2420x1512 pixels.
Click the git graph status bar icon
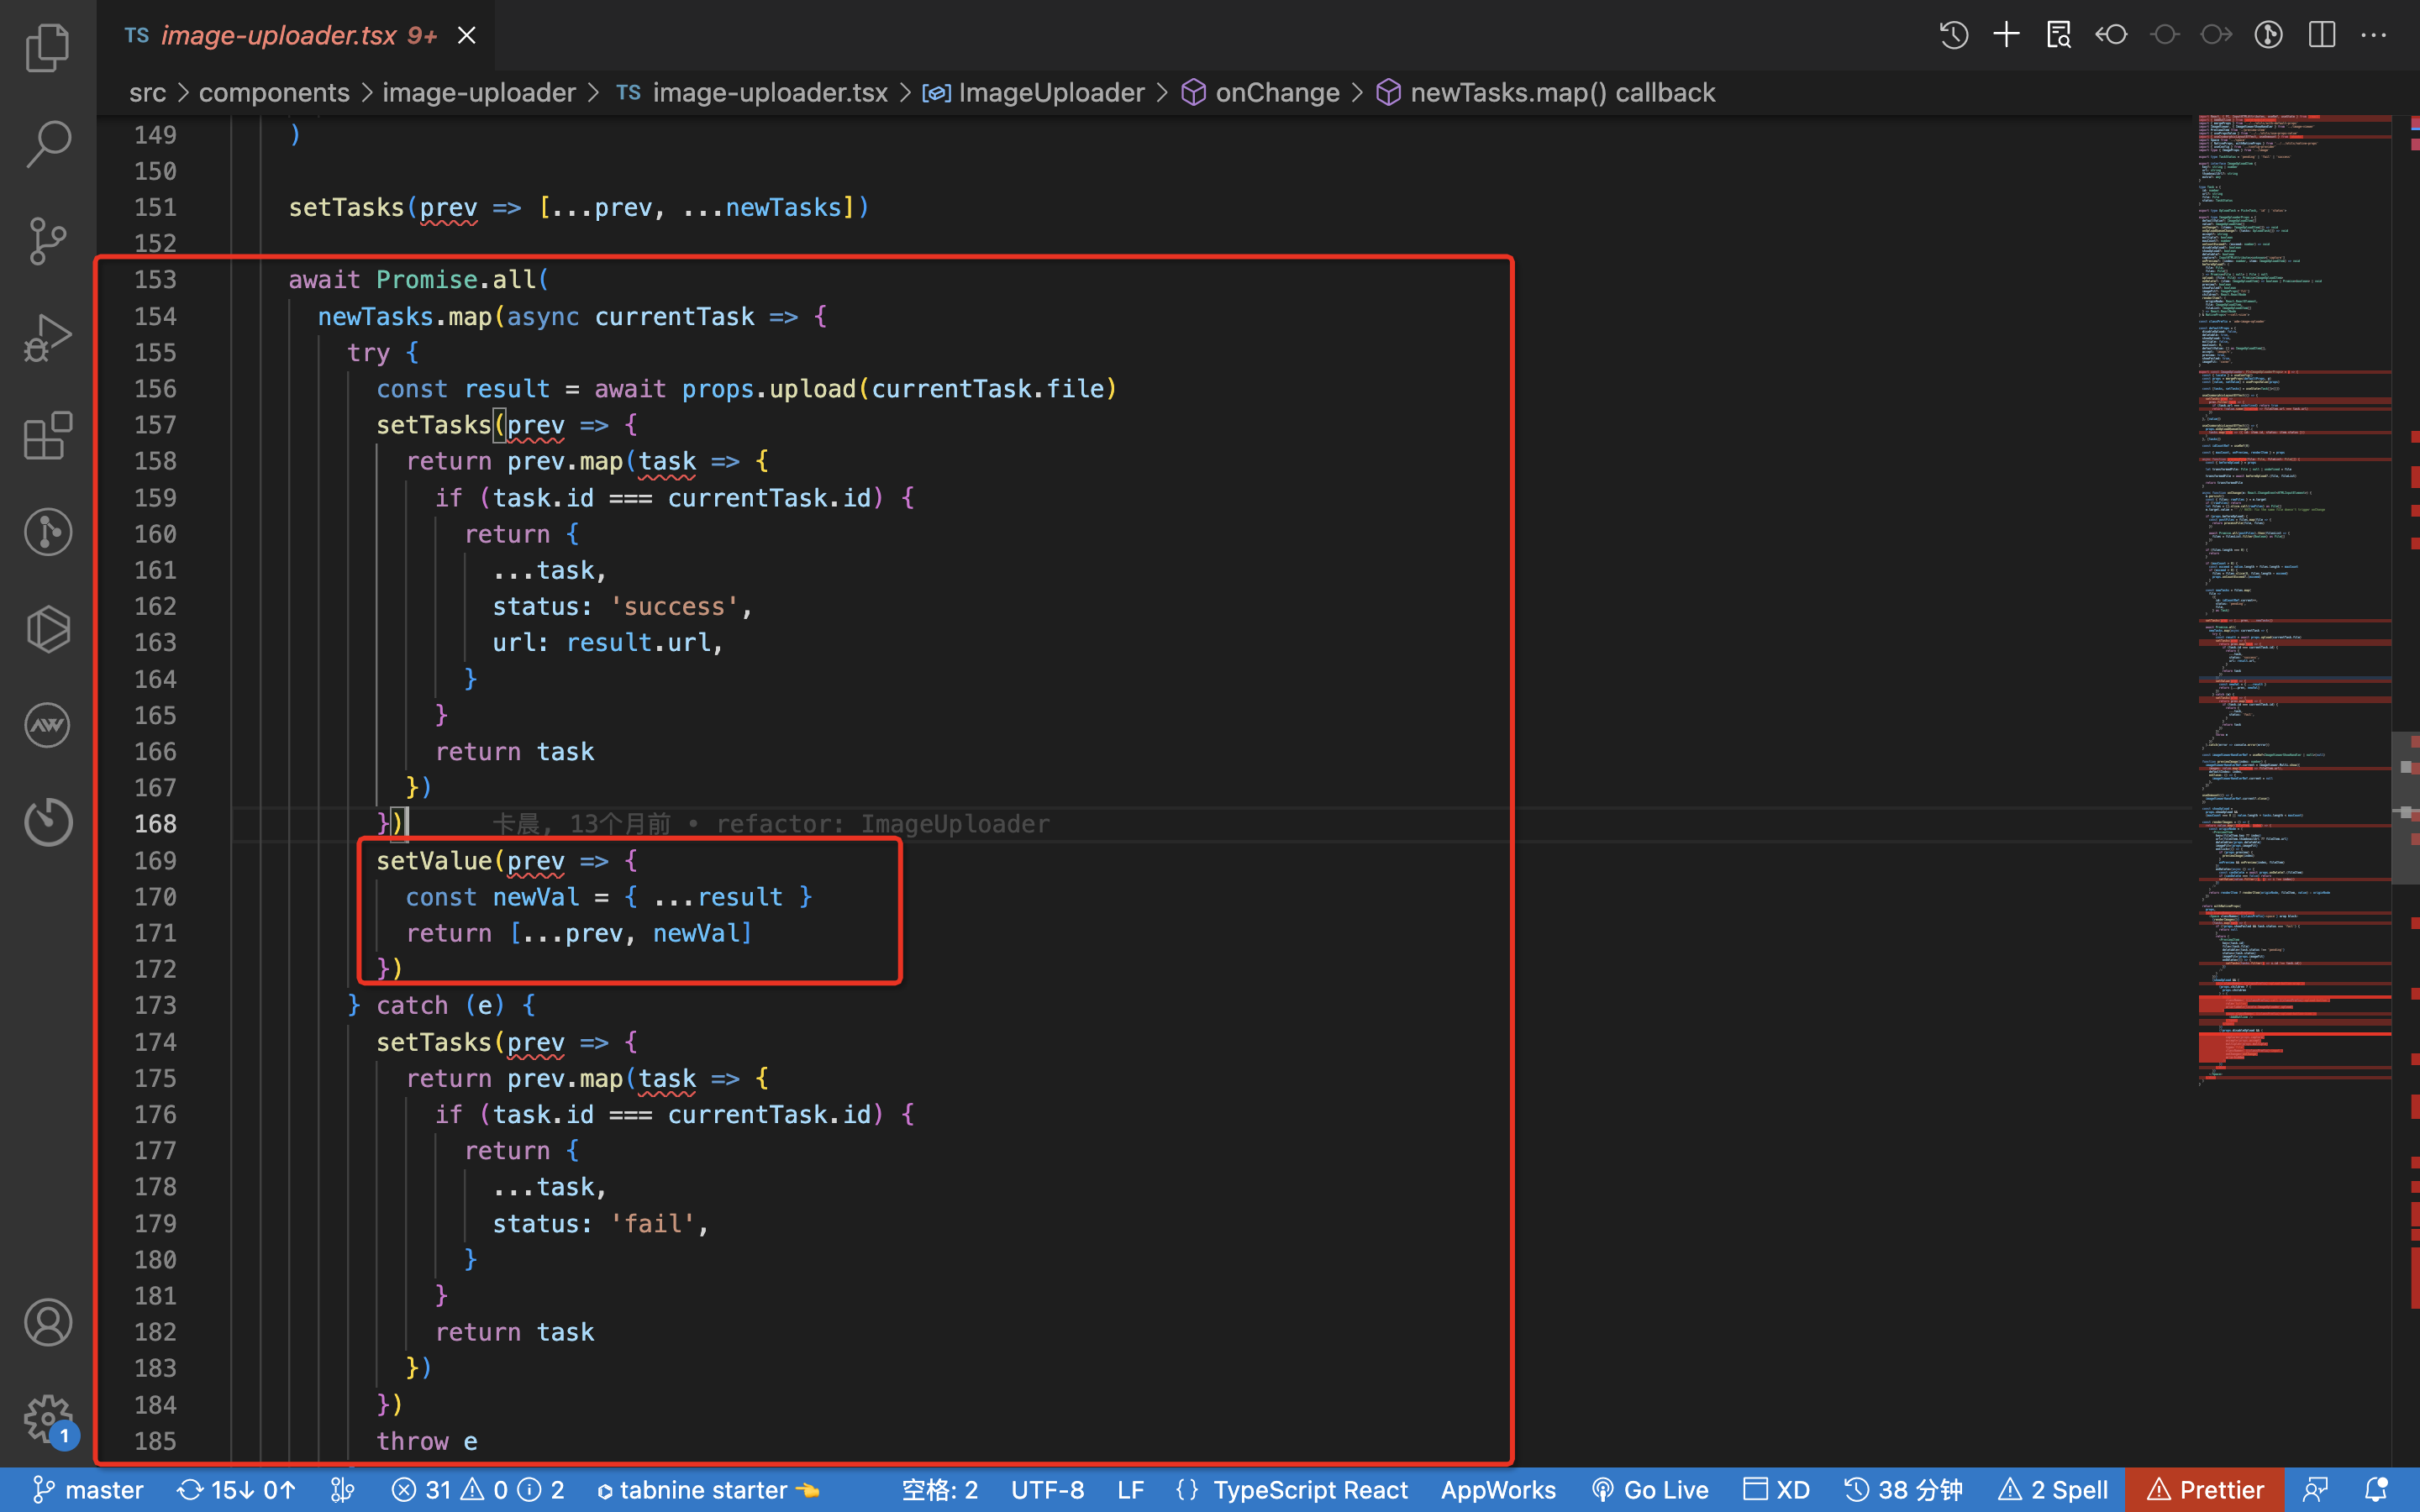(342, 1490)
